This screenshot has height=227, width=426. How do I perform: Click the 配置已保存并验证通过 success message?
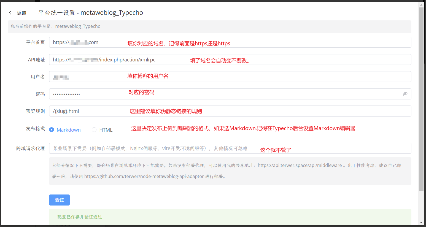pyautogui.click(x=80, y=217)
